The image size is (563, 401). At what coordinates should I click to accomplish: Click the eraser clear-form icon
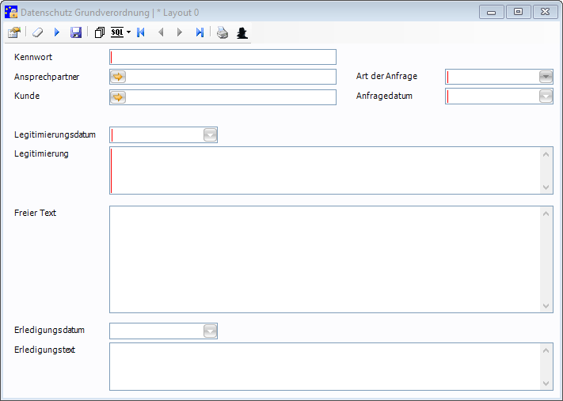[x=37, y=32]
